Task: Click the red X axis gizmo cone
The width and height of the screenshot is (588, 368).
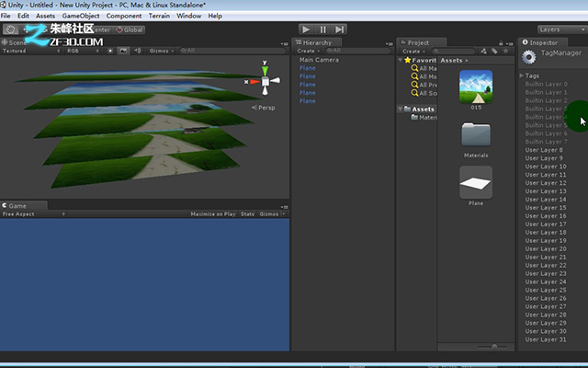Action: coord(255,82)
